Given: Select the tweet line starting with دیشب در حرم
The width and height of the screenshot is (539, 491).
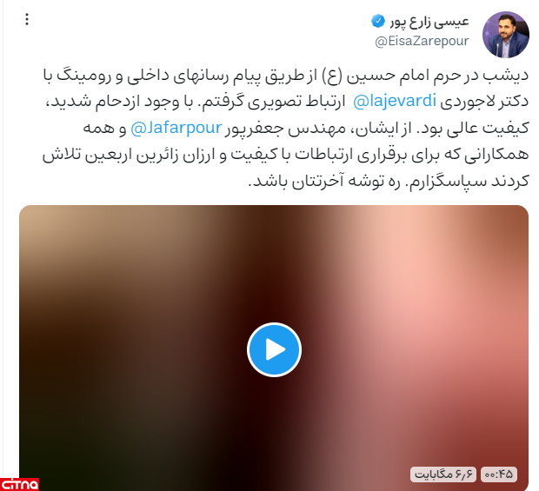Looking at the screenshot, I should (x=286, y=76).
